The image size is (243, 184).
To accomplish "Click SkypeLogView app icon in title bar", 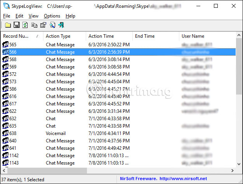I will coord(7,6).
